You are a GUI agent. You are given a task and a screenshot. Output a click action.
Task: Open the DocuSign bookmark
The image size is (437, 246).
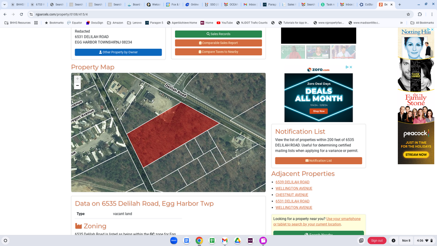(95, 23)
